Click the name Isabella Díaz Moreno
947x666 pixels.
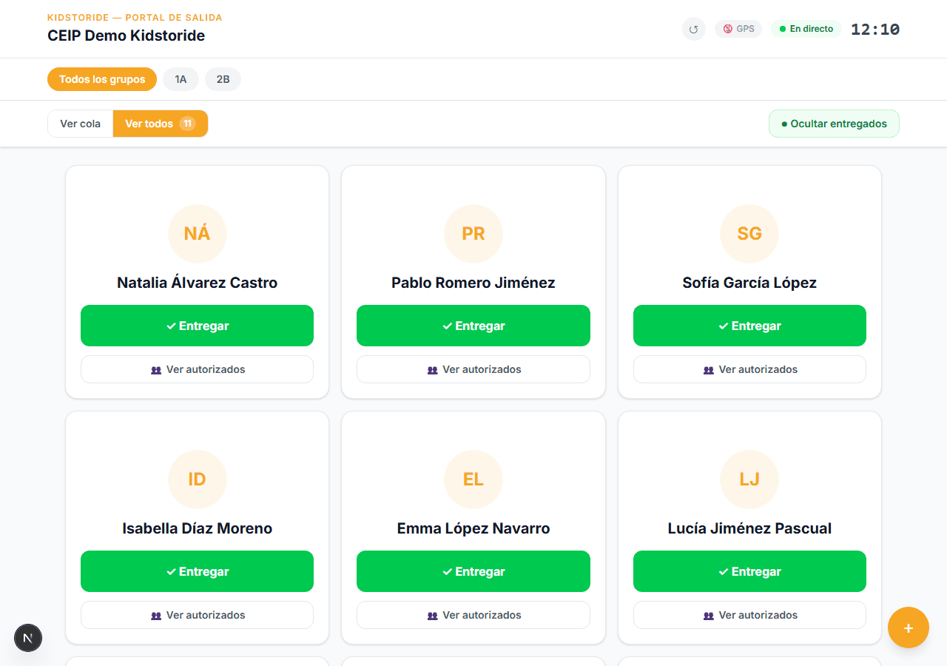pyautogui.click(x=197, y=528)
